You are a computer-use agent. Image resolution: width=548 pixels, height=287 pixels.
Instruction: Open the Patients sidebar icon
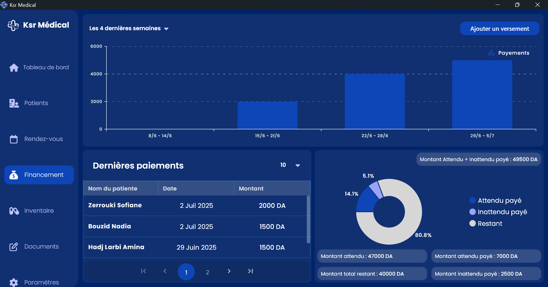[14, 103]
